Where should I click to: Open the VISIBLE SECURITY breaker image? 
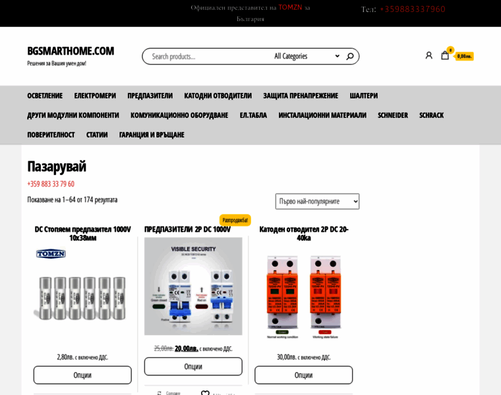[193, 286]
